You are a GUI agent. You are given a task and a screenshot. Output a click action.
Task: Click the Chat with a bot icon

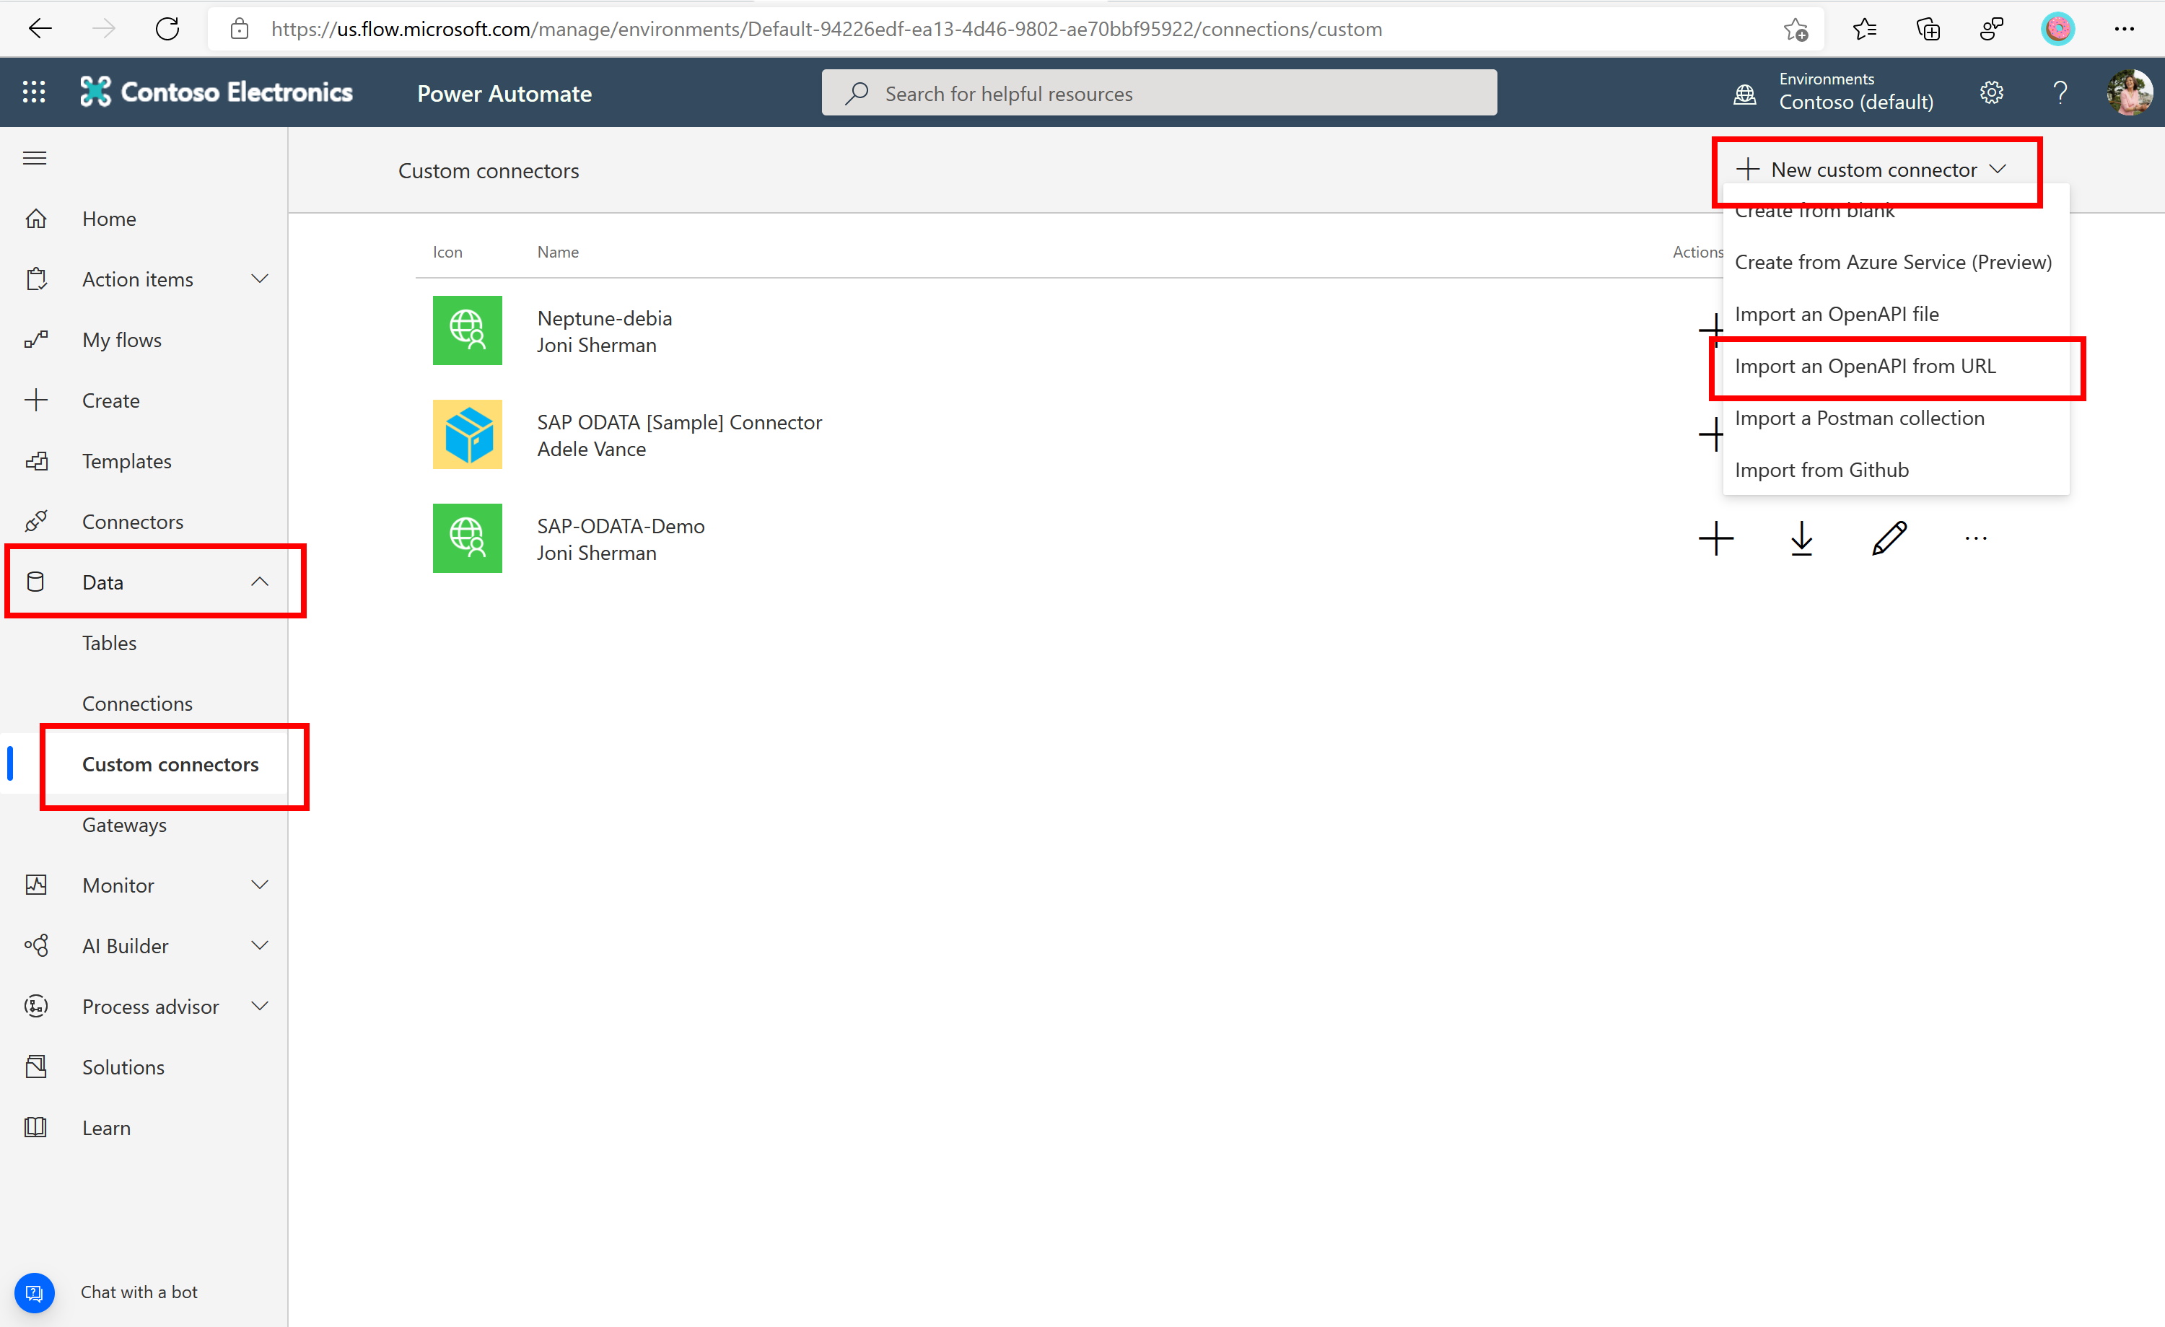point(34,1292)
